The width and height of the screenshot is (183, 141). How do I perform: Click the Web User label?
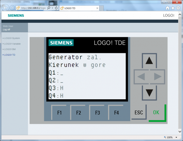pos(8,26)
